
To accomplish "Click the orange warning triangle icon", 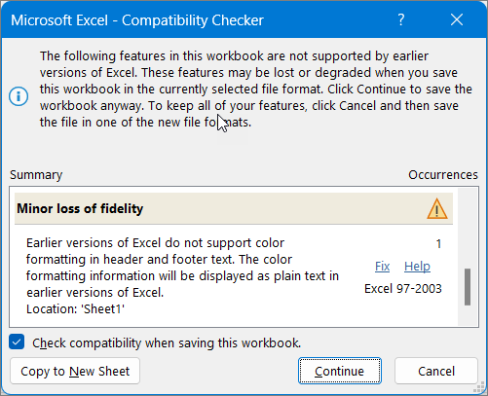I will coord(437,208).
